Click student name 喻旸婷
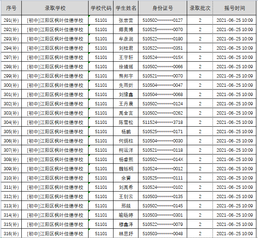 pos(126,215)
